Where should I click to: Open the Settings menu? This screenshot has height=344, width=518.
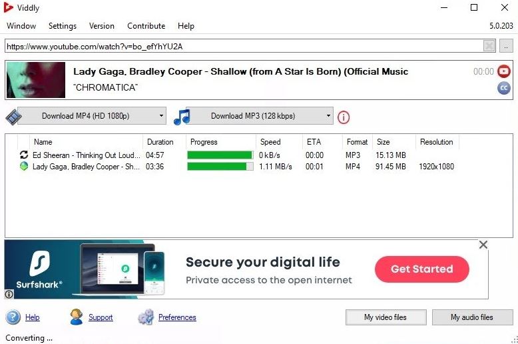click(x=63, y=26)
